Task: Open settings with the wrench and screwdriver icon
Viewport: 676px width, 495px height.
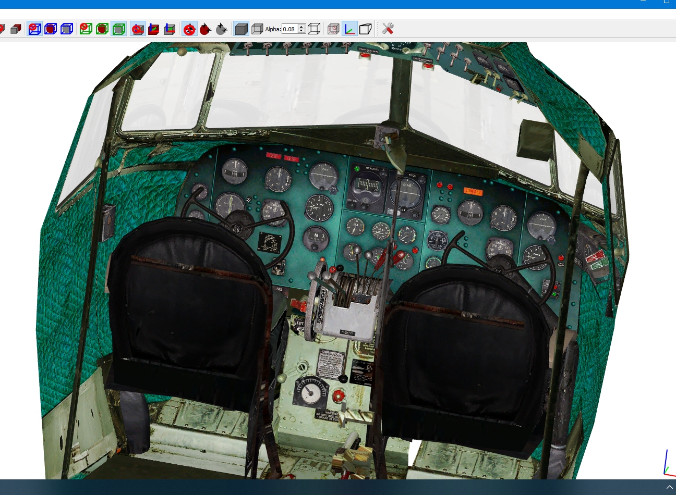Action: pos(388,29)
